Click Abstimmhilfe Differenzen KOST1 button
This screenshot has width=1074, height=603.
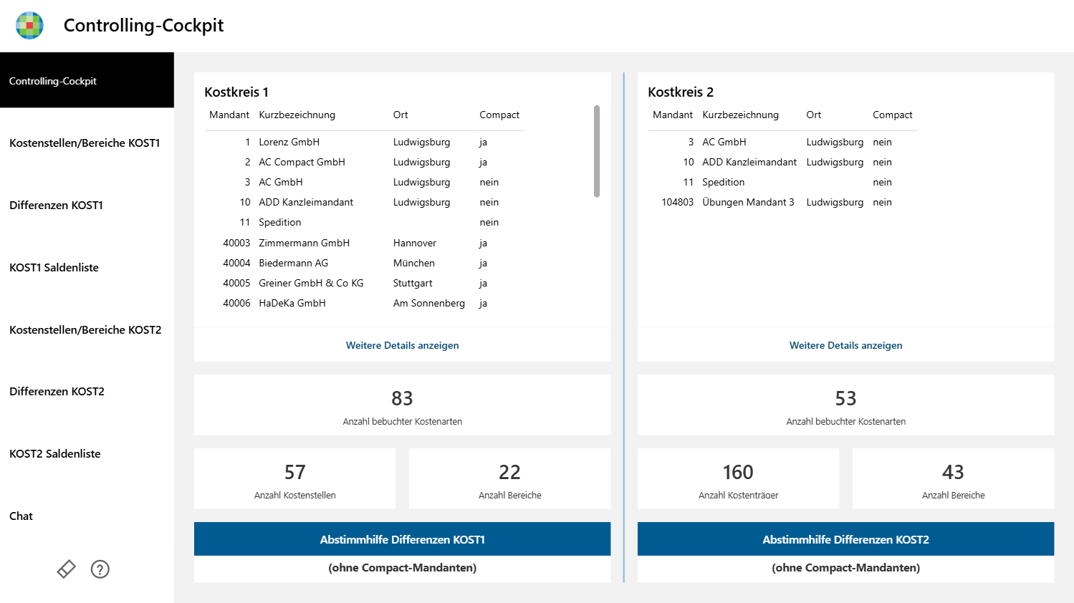pyautogui.click(x=403, y=539)
